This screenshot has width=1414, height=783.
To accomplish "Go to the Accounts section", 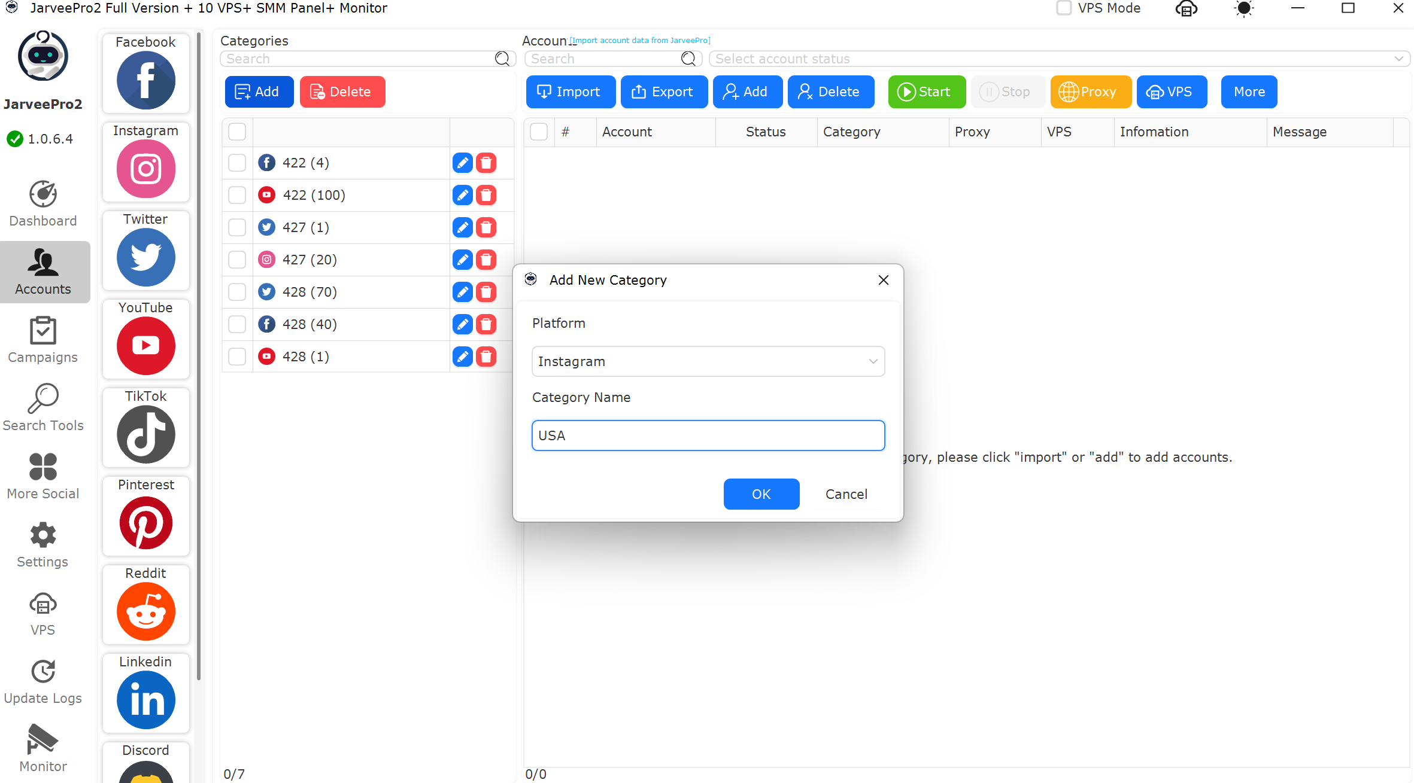I will (x=43, y=272).
